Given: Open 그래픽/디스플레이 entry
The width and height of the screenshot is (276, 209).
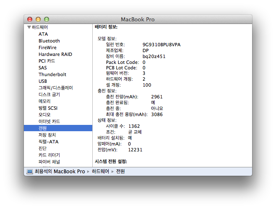Looking at the screenshot, I should [x=56, y=88].
